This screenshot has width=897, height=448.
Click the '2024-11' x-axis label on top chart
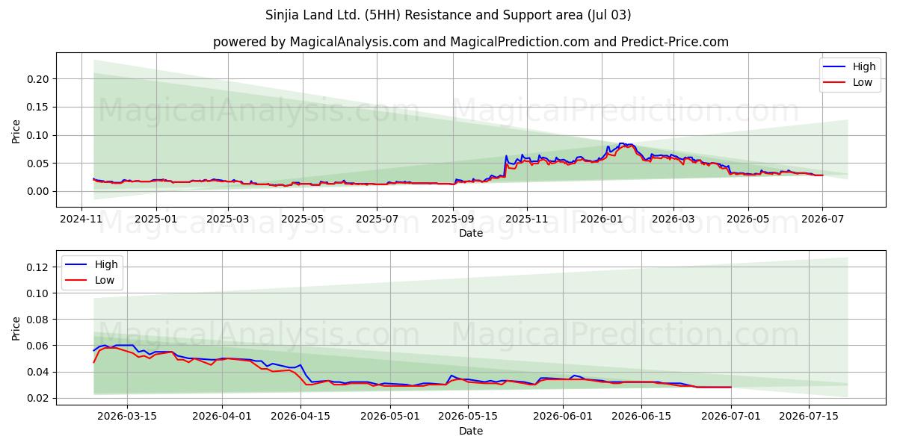81,219
